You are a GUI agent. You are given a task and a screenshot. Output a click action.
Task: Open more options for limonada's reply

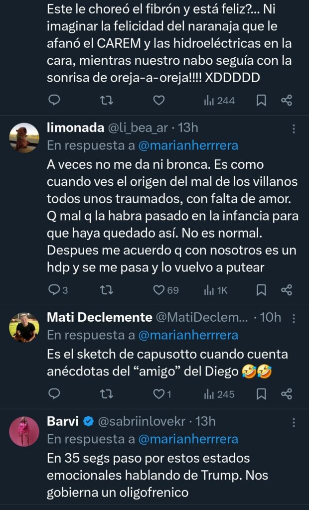294,128
